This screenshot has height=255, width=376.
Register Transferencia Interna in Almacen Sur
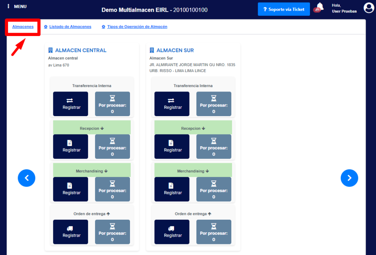(x=172, y=104)
